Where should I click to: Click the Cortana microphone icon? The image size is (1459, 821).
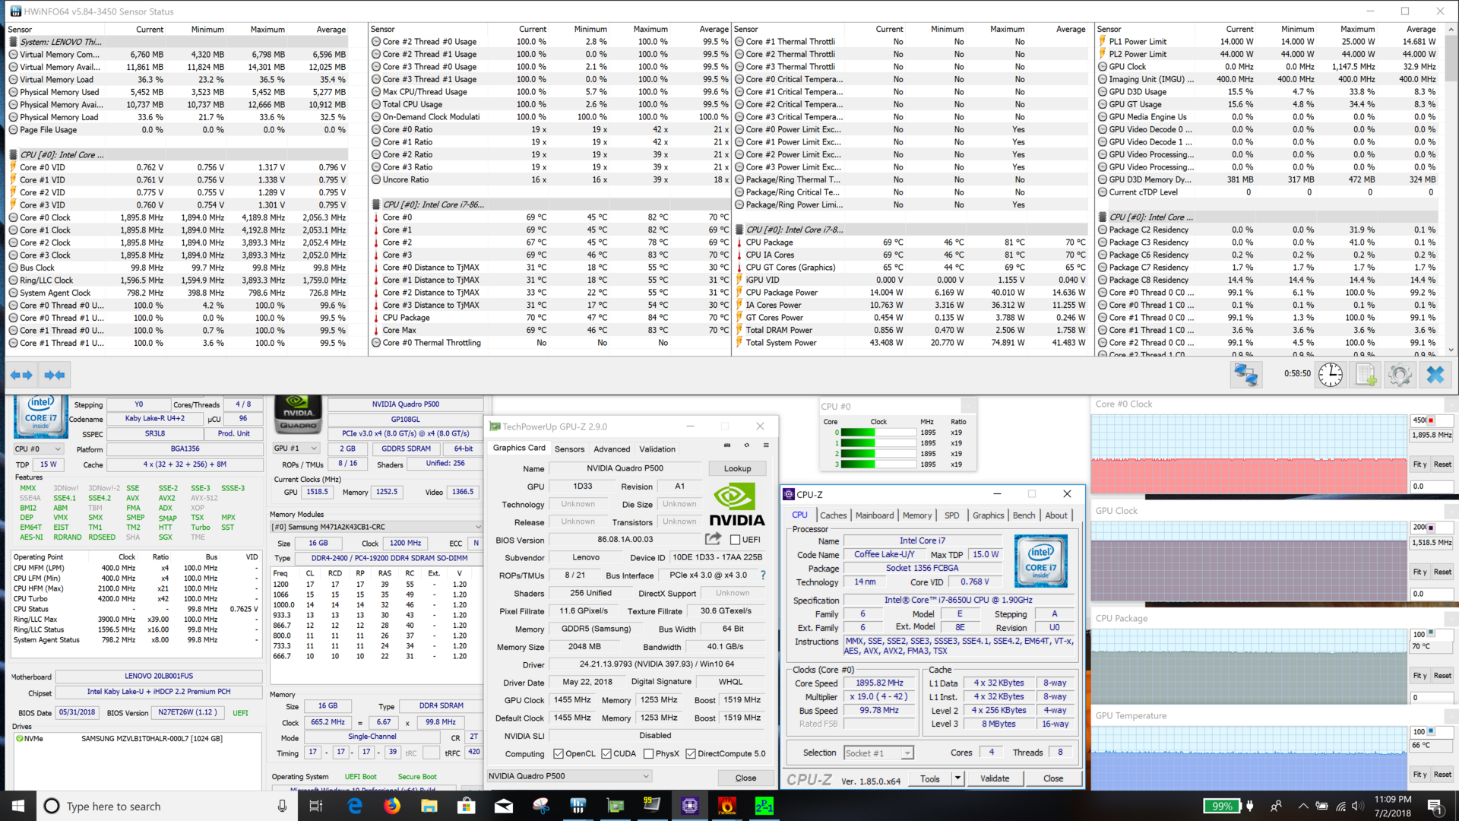282,806
